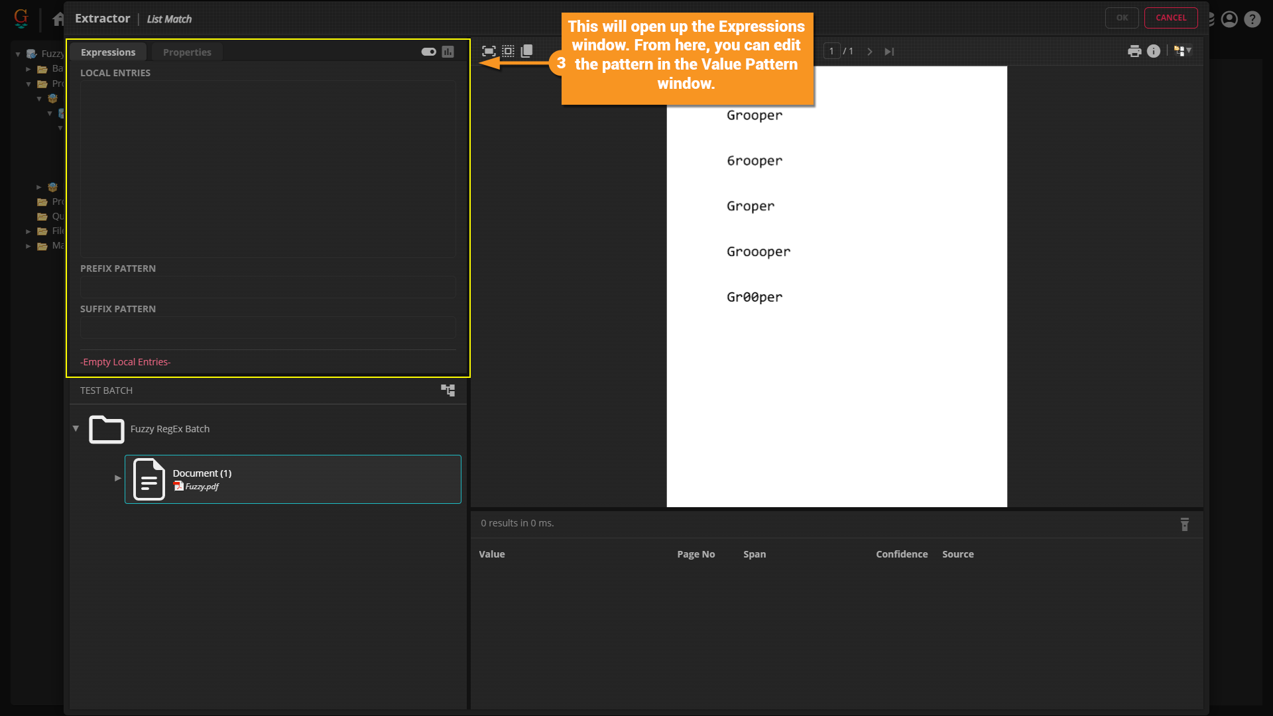The height and width of the screenshot is (716, 1273).
Task: Click the dotted selection-region icon in the viewer toolbar
Action: click(508, 51)
